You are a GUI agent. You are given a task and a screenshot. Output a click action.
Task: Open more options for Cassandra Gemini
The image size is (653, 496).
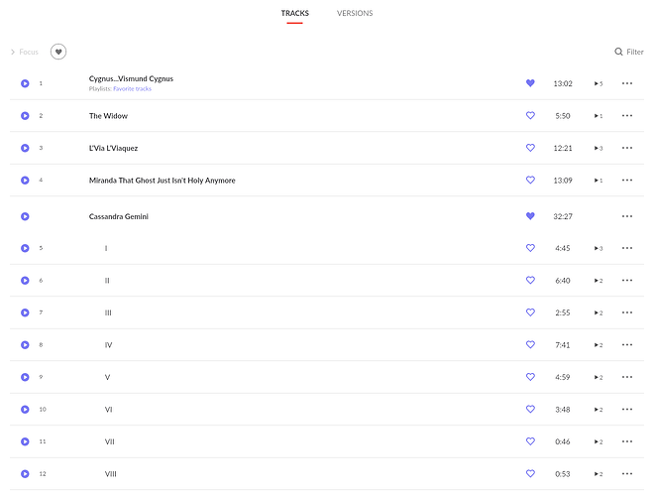point(627,216)
